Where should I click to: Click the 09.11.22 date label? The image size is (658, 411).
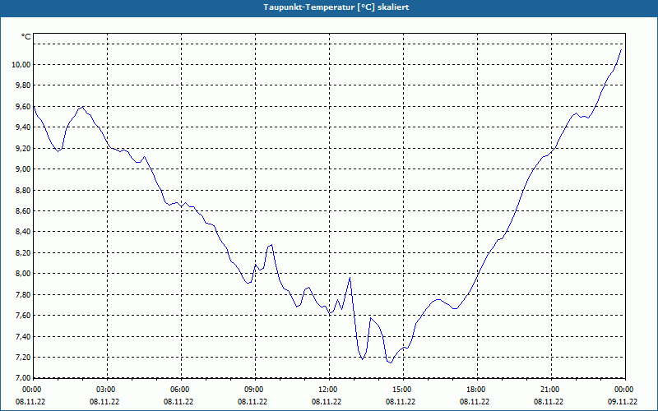pos(623,402)
